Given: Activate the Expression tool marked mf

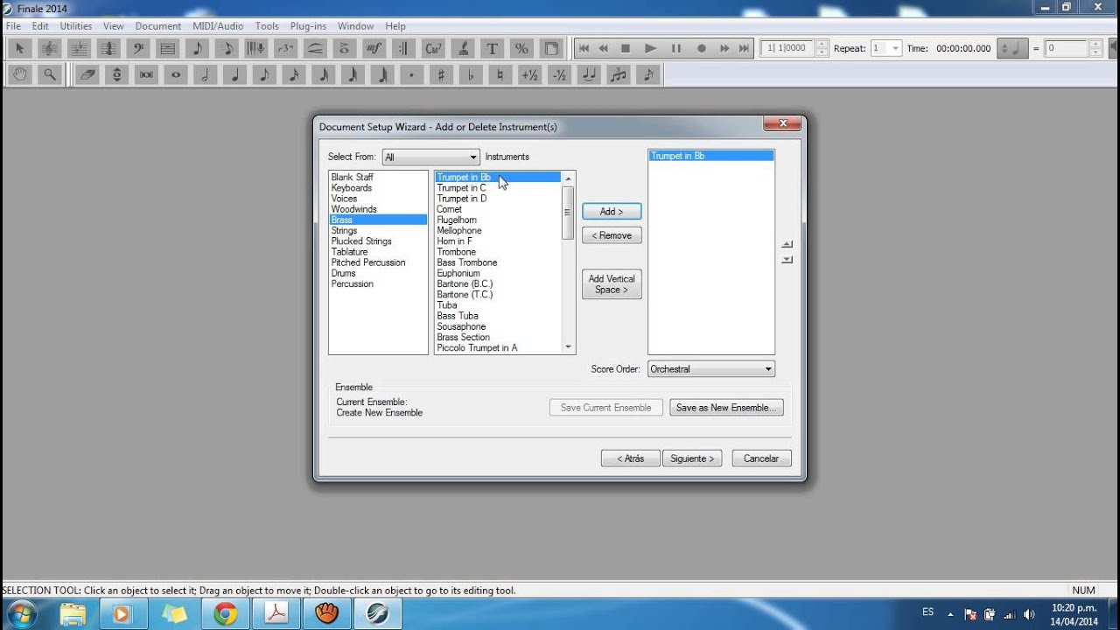Looking at the screenshot, I should [x=374, y=49].
